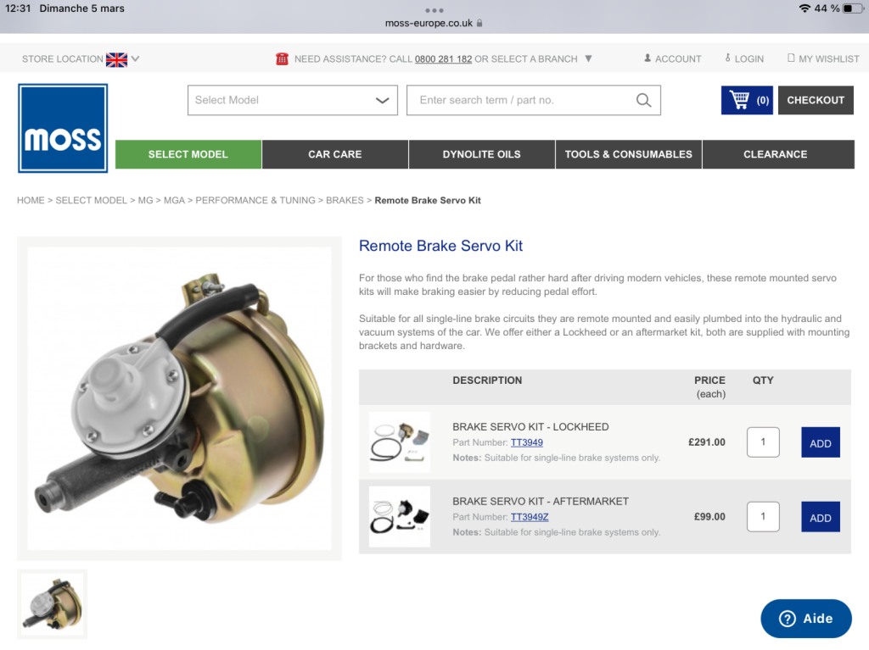Click the Aftermarket kit thumbnail image
869x650 pixels.
pyautogui.click(x=400, y=517)
